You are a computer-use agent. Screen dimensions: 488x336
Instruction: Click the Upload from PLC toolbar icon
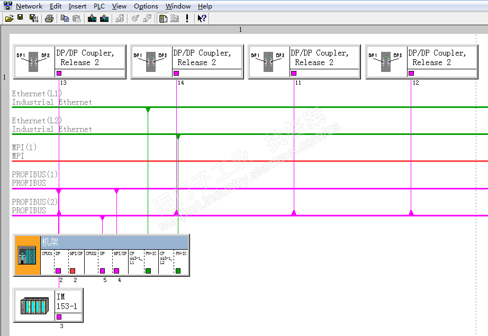[104, 19]
